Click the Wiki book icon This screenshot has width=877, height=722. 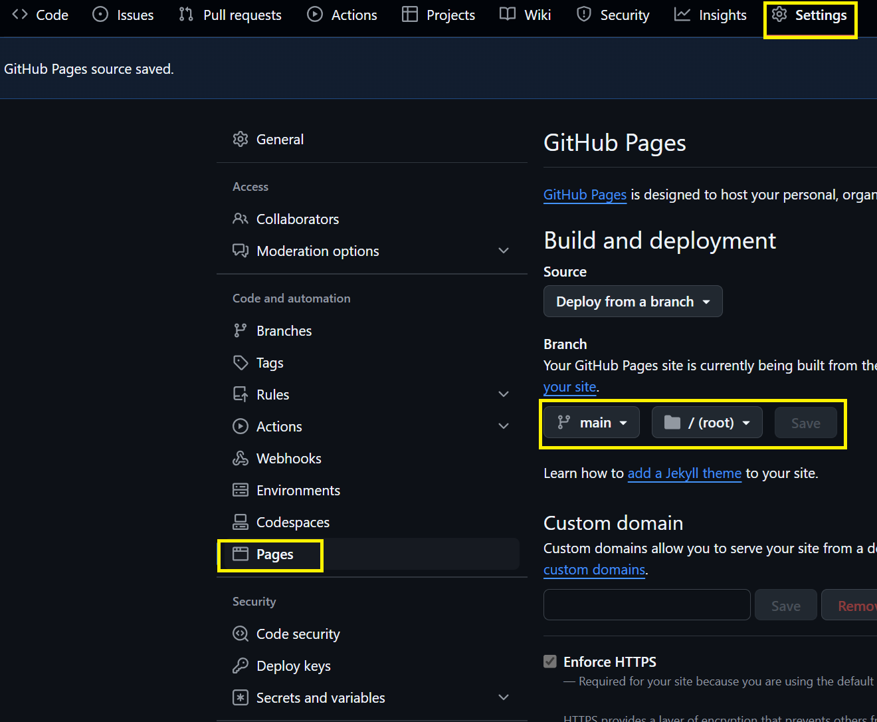[x=508, y=14]
